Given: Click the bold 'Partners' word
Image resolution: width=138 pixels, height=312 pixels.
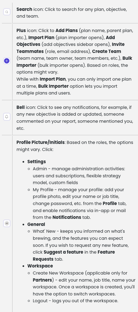Looking at the screenshot, I should (42, 280).
